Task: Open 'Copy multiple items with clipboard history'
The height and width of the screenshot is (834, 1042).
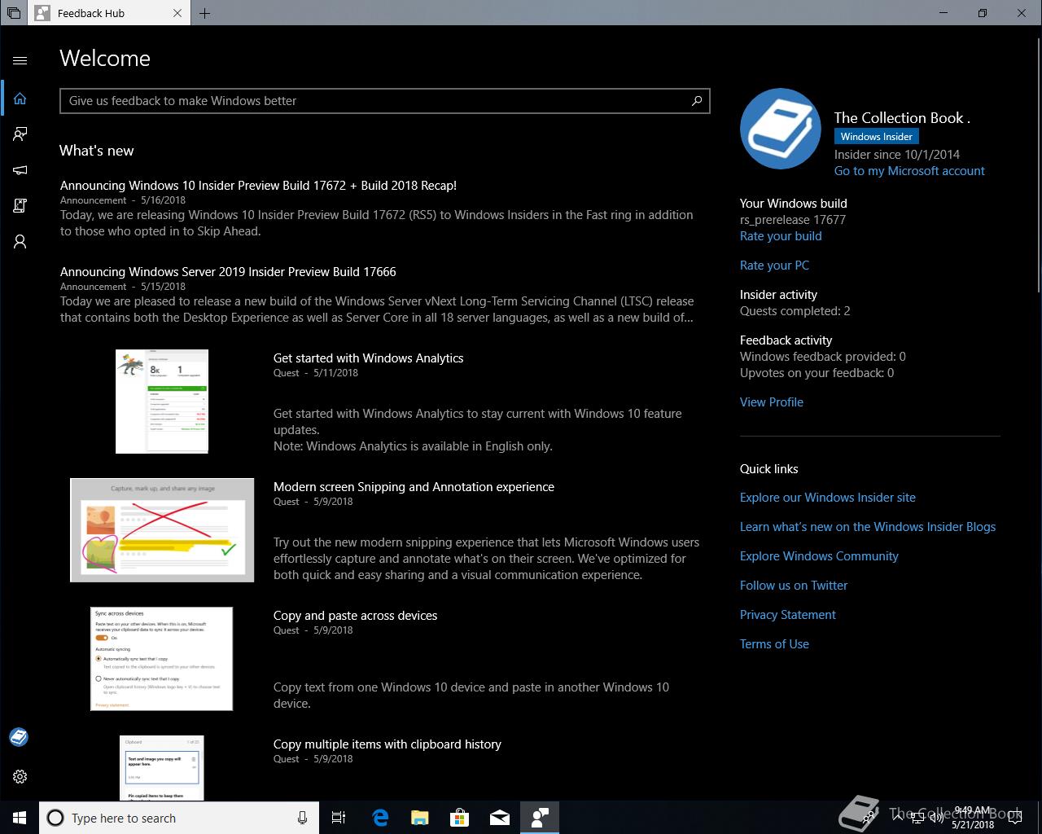Action: coord(387,744)
